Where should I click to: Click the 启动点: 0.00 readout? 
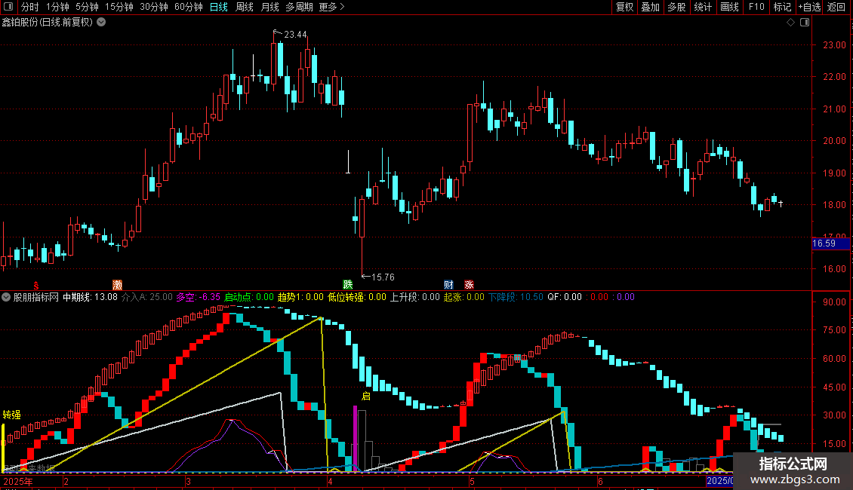coord(249,297)
